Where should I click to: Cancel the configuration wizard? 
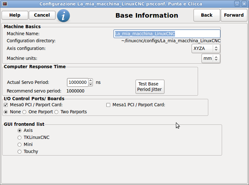(x=42, y=15)
